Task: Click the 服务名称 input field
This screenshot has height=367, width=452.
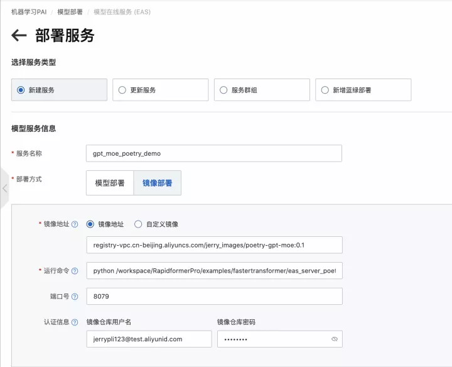Action: (213, 153)
